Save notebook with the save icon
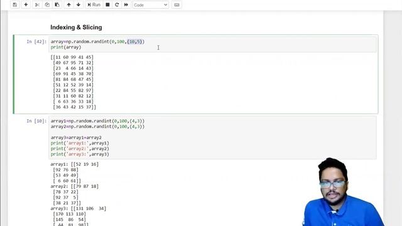Image resolution: width=402 pixels, height=226 pixels. (x=15, y=4)
